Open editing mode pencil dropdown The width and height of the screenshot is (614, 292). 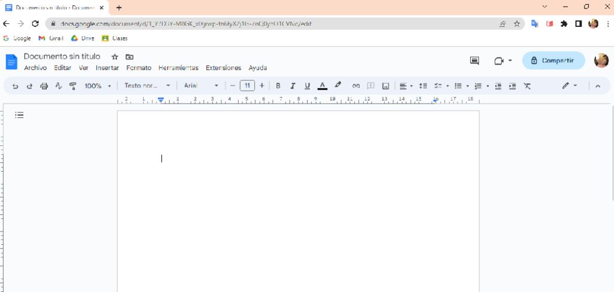(x=570, y=86)
